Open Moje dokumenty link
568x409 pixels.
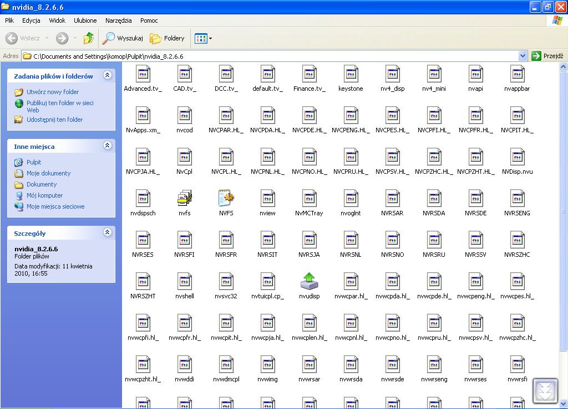point(49,173)
